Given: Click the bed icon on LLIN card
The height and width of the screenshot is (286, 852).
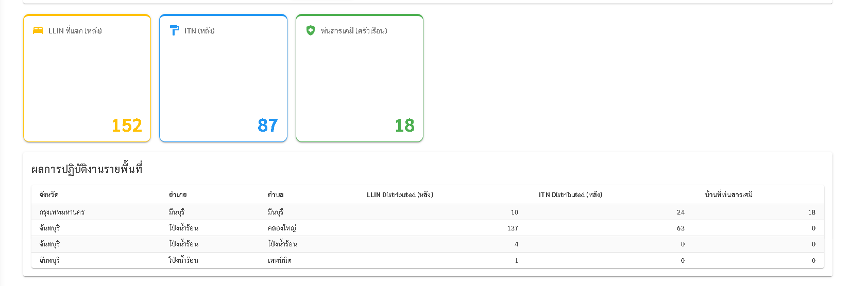Looking at the screenshot, I should tap(38, 30).
